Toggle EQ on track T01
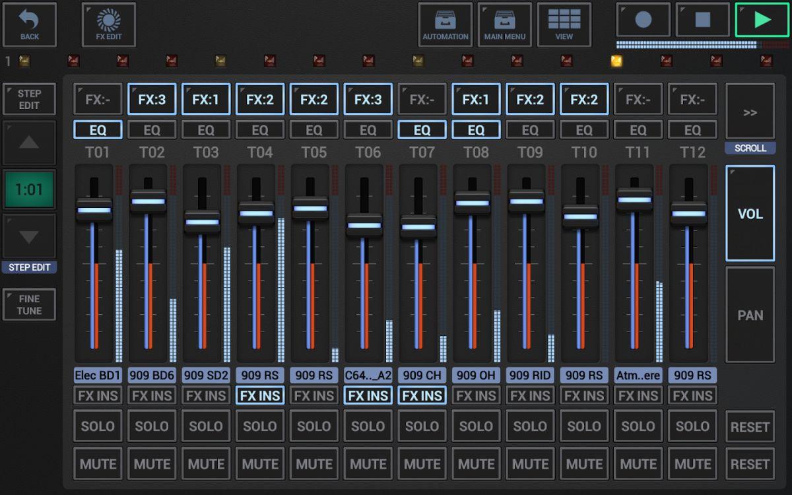 tap(98, 130)
